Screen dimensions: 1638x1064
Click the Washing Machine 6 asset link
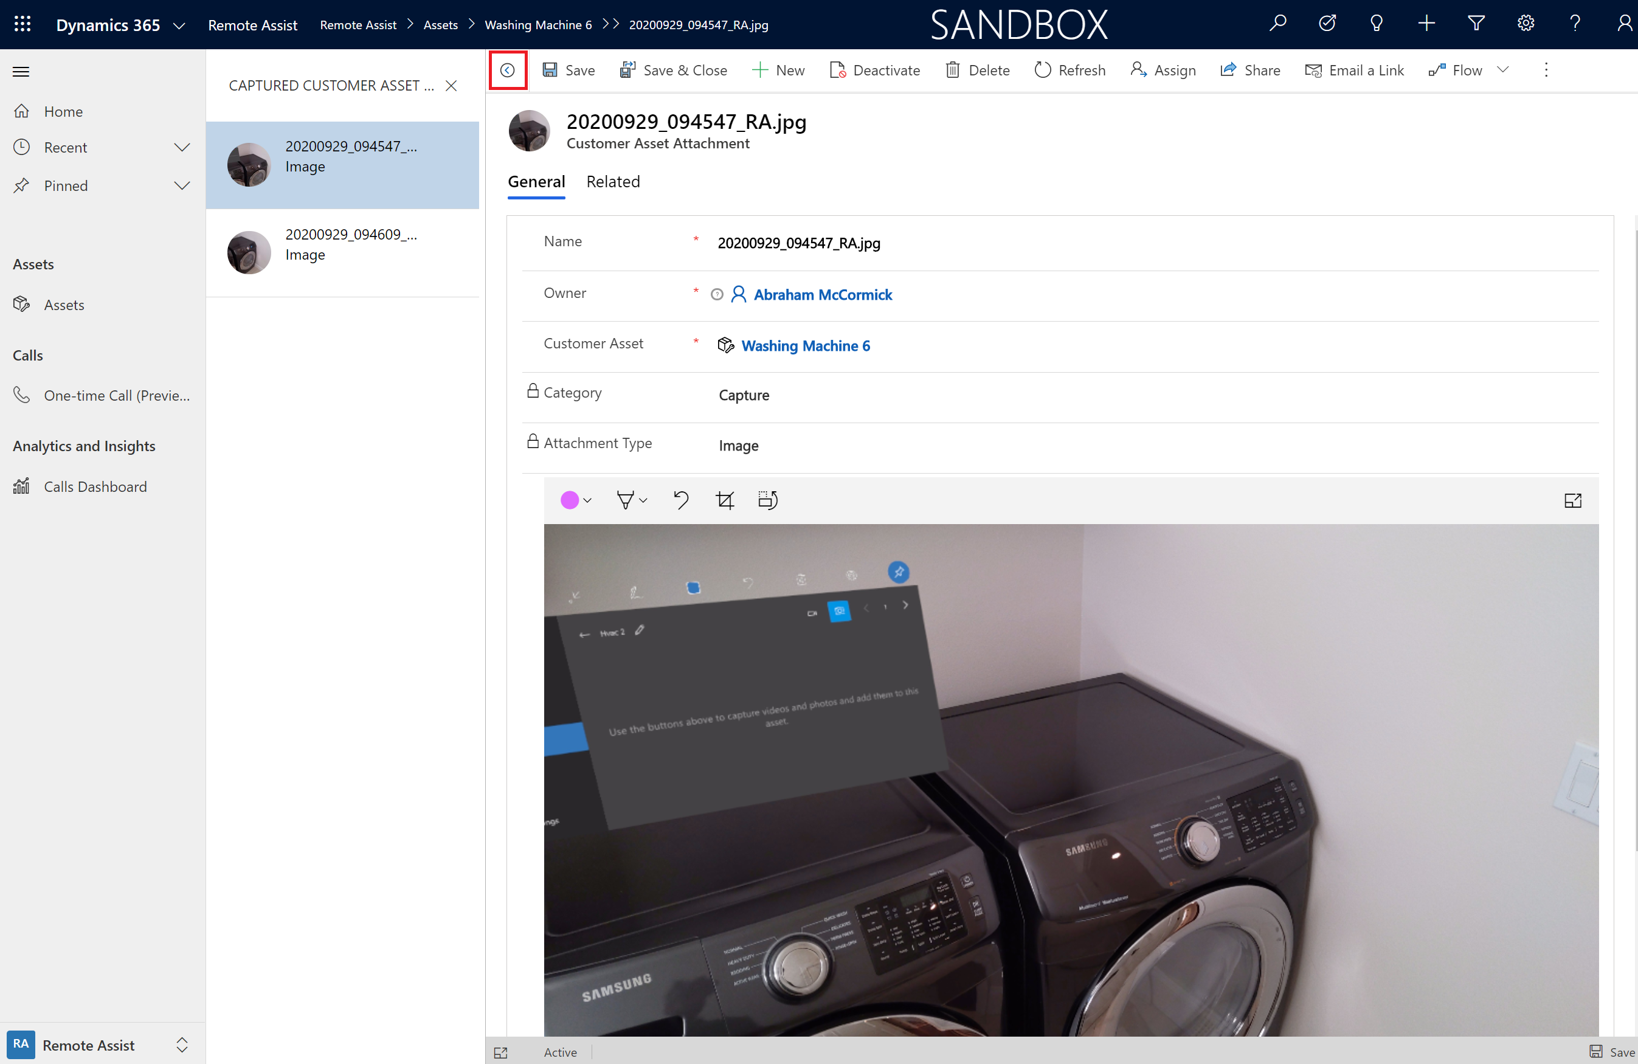pyautogui.click(x=806, y=345)
